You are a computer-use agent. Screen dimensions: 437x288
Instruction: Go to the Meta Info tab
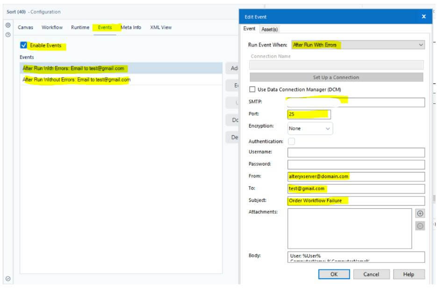tap(131, 27)
